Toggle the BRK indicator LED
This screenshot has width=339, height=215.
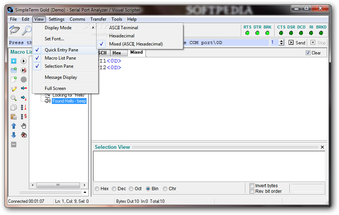(x=268, y=33)
